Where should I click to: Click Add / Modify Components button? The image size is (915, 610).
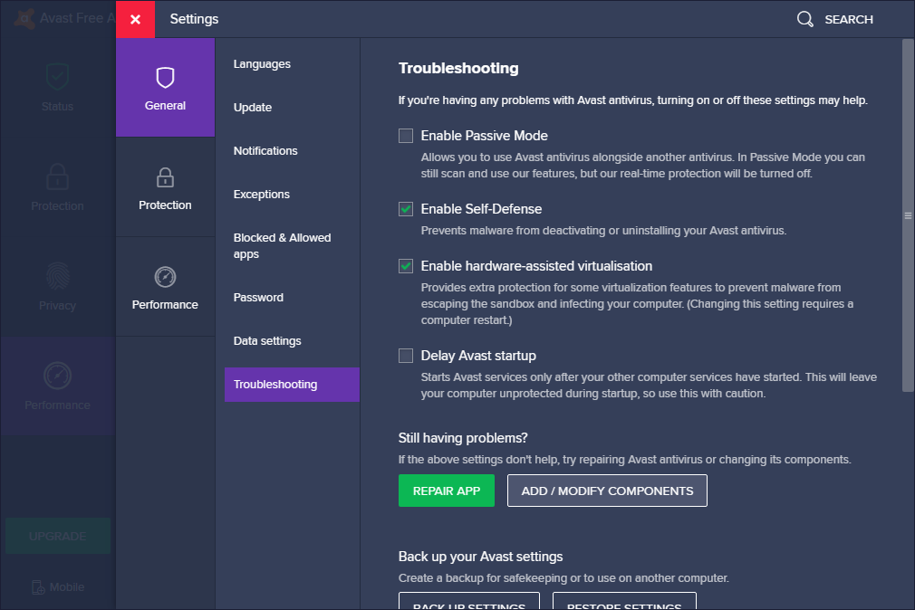click(607, 491)
